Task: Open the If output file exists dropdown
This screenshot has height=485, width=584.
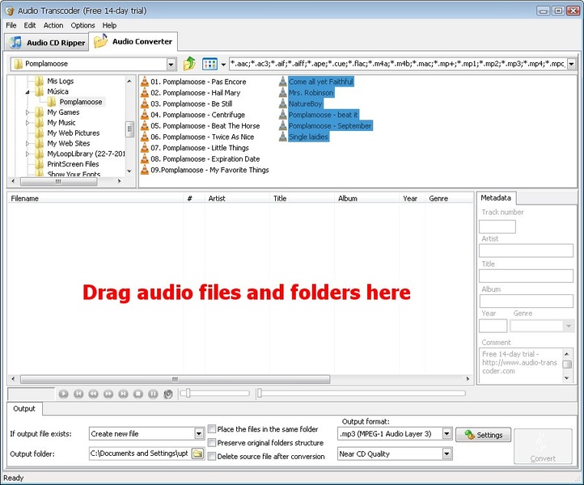Action: coord(199,433)
